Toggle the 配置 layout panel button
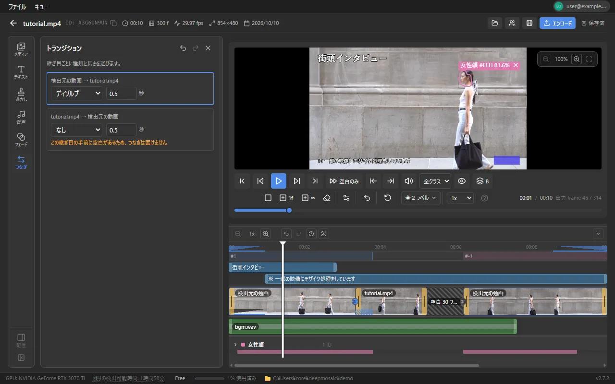This screenshot has width=615, height=384. click(21, 340)
